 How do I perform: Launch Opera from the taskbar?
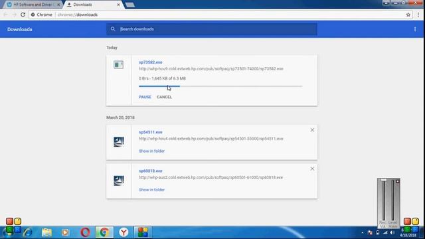[85, 232]
